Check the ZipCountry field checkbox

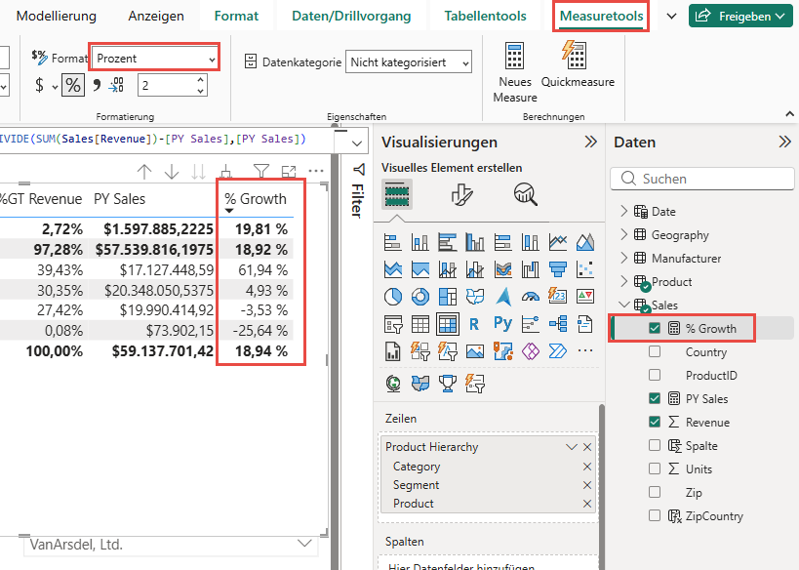655,516
